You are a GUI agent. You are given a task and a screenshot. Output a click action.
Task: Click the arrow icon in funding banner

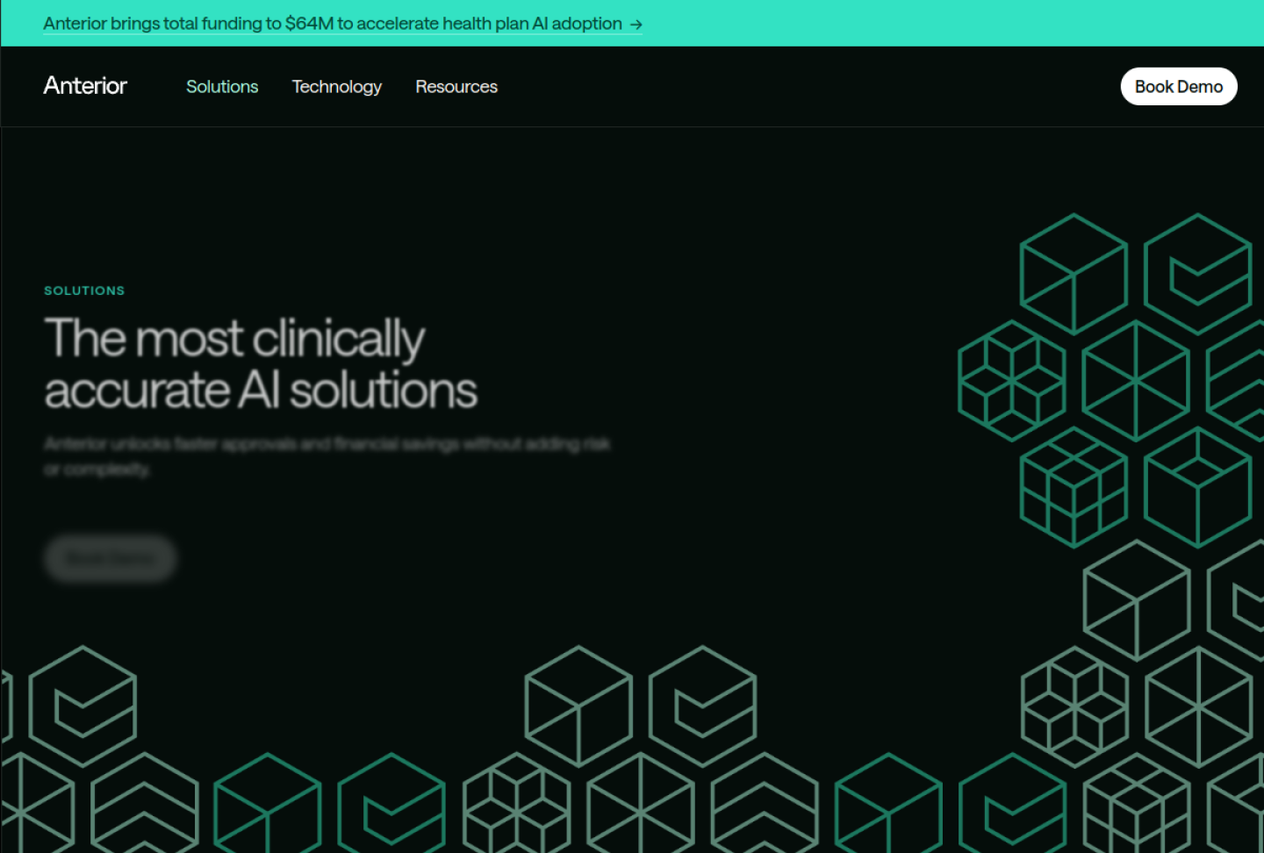pyautogui.click(x=636, y=25)
